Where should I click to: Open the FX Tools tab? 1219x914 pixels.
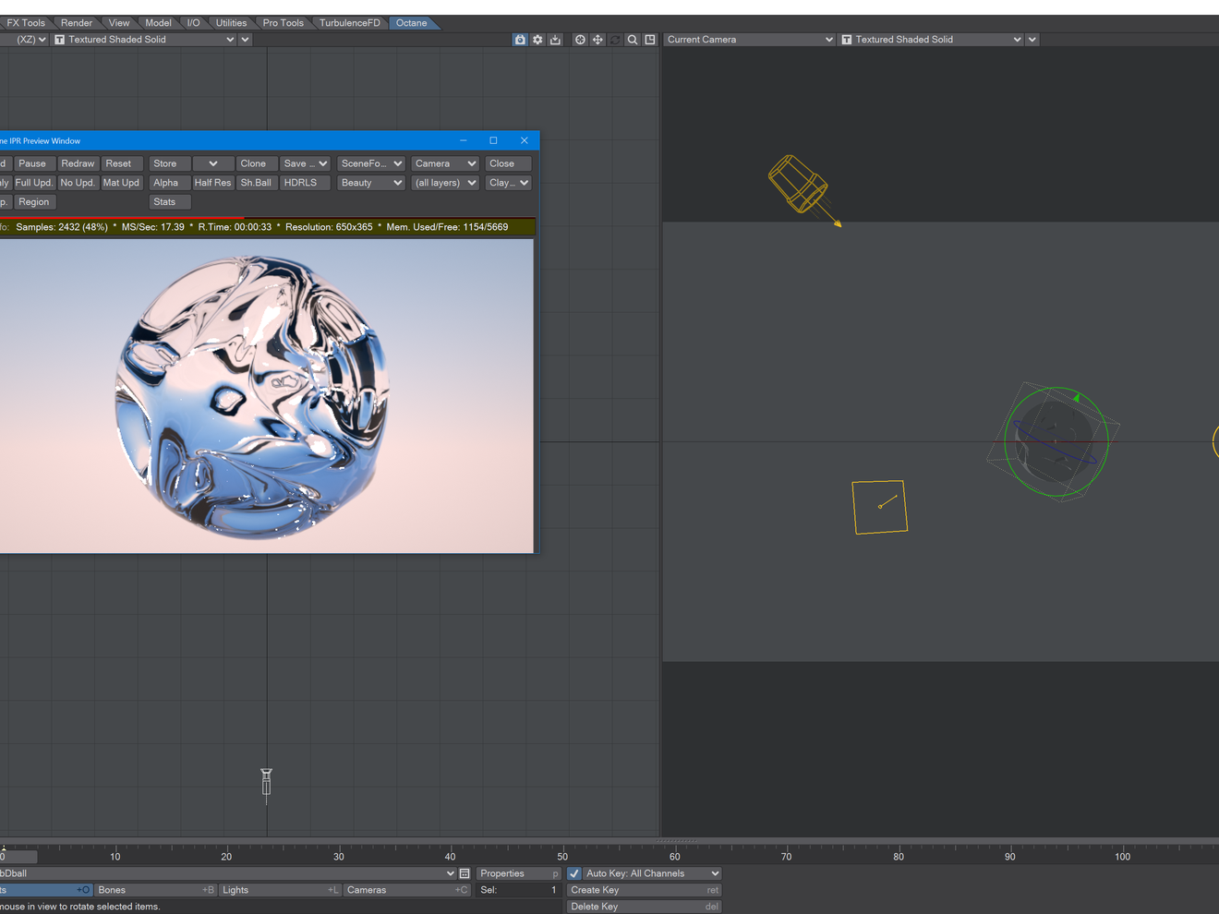26,23
